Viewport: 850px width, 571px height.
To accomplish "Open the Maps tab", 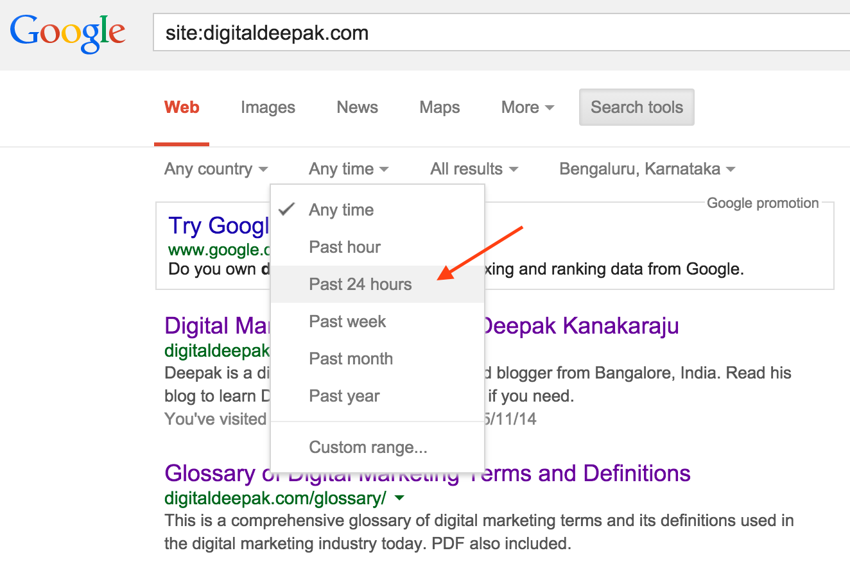I will (x=439, y=107).
